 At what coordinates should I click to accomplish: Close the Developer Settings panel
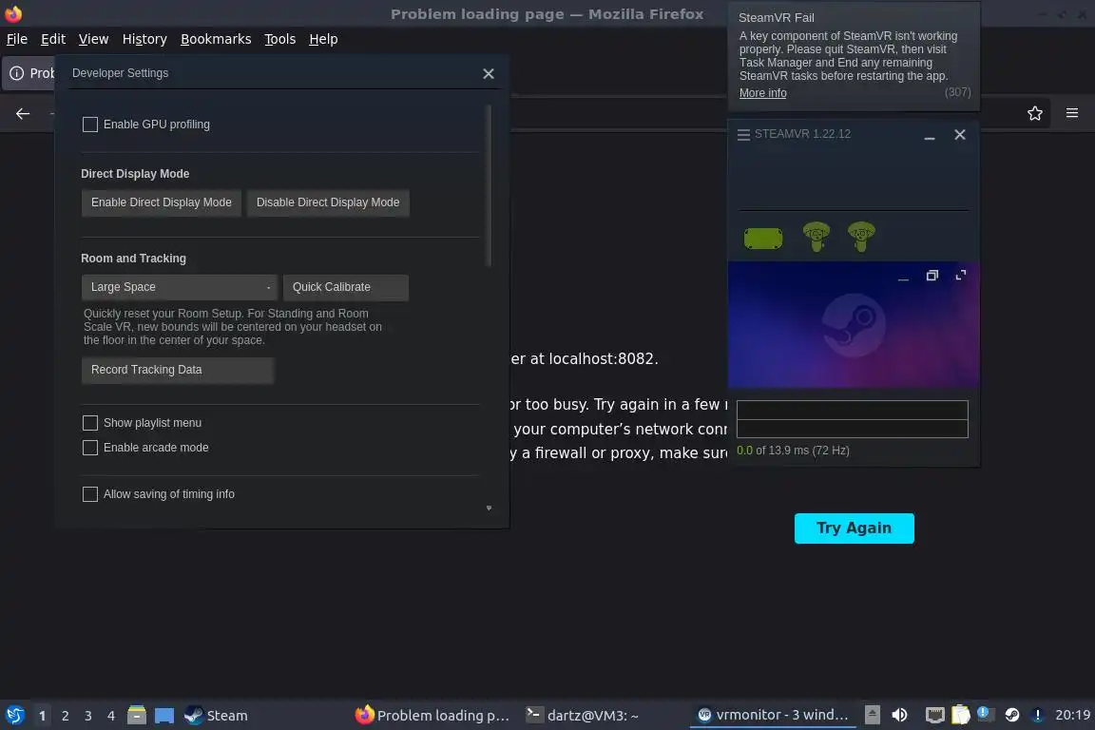(489, 73)
